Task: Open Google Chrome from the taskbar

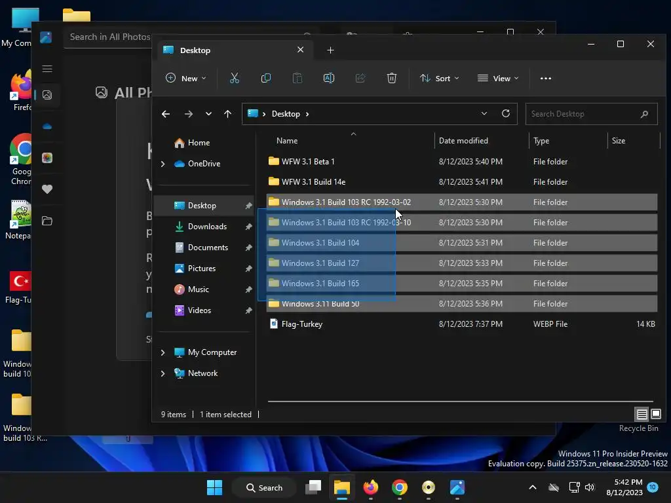Action: pos(399,487)
